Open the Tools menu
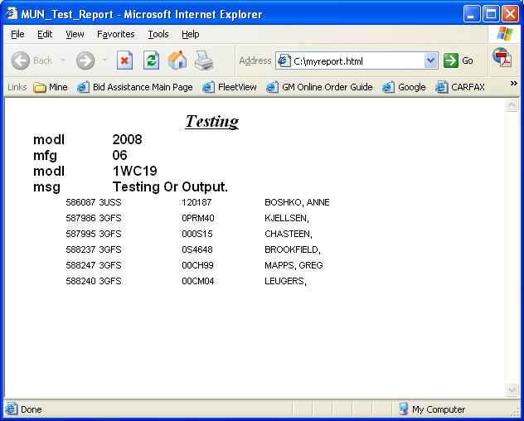 tap(158, 34)
